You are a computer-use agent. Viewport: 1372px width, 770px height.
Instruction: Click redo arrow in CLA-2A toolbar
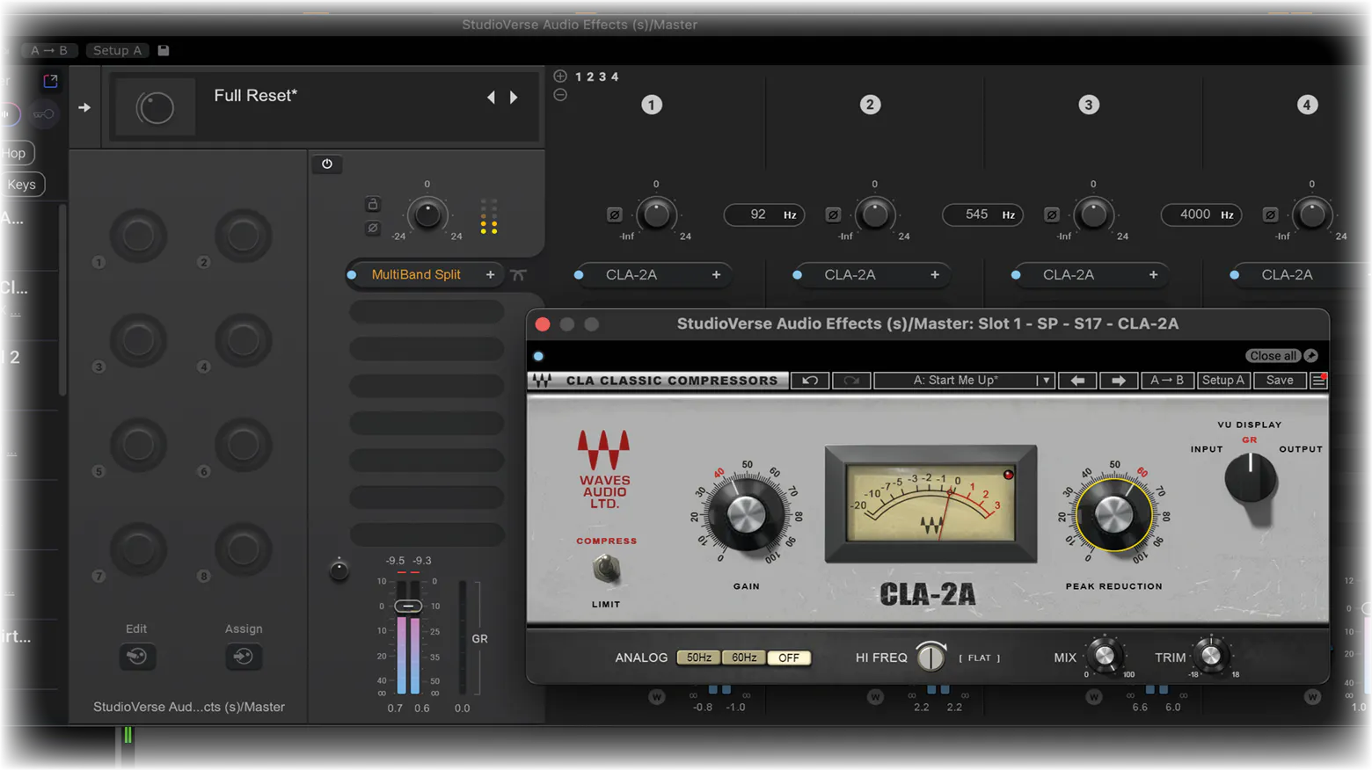point(851,381)
